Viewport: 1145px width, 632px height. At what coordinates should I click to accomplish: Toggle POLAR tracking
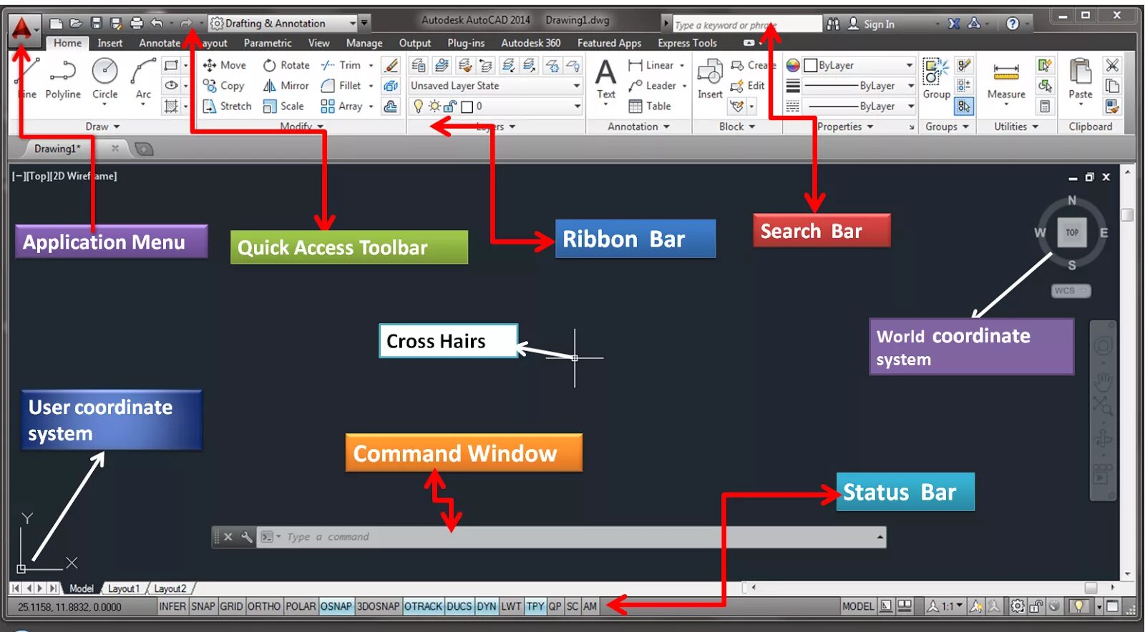coord(301,606)
